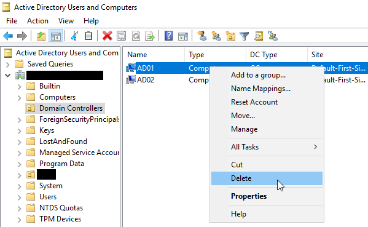Expand the Saved Queries node
Screen dimensions: 368x227
tap(7, 64)
